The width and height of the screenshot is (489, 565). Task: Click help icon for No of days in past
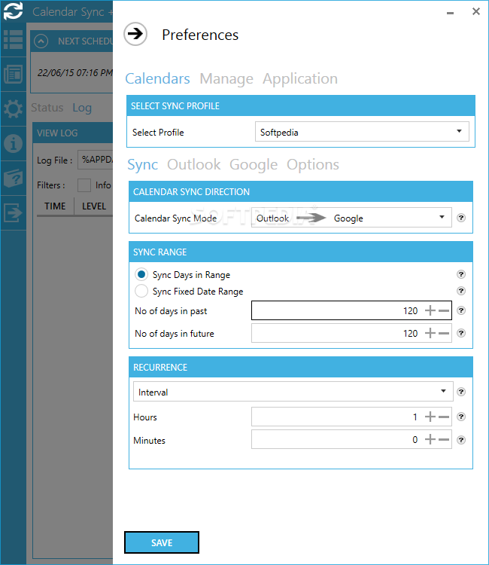point(461,310)
